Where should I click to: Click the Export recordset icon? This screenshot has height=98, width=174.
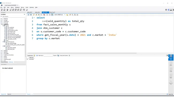(58, 55)
